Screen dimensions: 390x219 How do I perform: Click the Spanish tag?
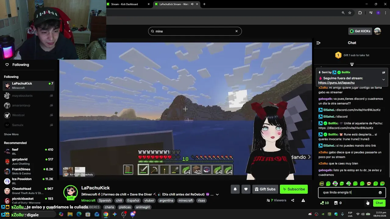tap(105, 200)
